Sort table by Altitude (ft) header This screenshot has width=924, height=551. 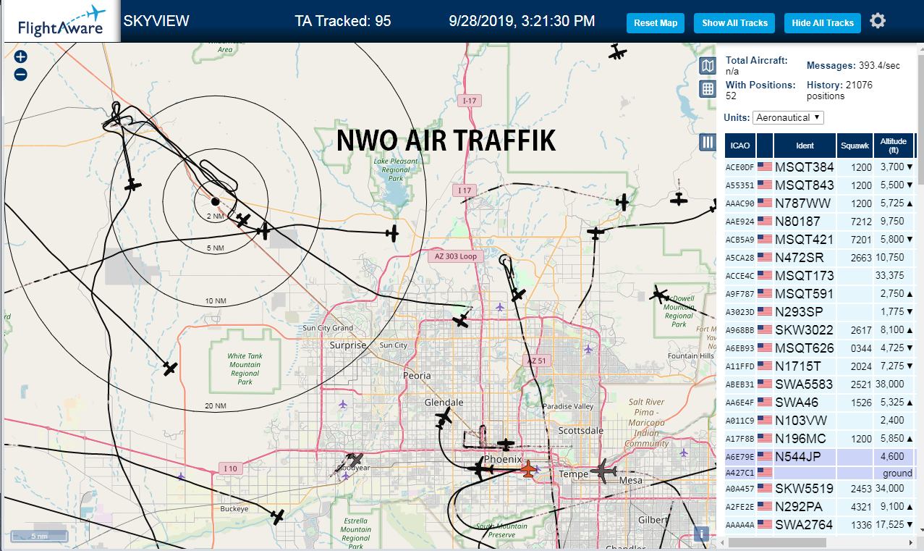pos(894,146)
